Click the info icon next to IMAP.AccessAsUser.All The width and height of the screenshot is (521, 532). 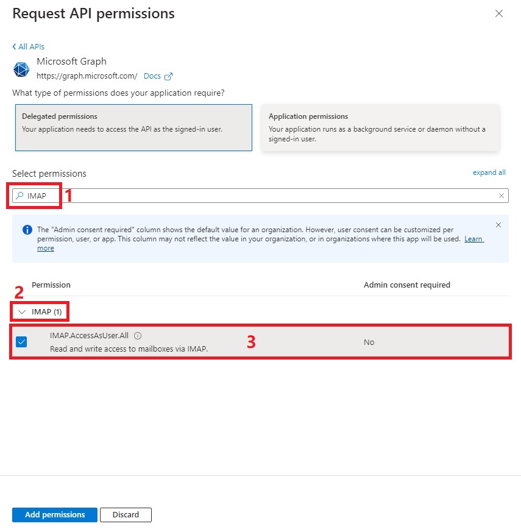(138, 336)
